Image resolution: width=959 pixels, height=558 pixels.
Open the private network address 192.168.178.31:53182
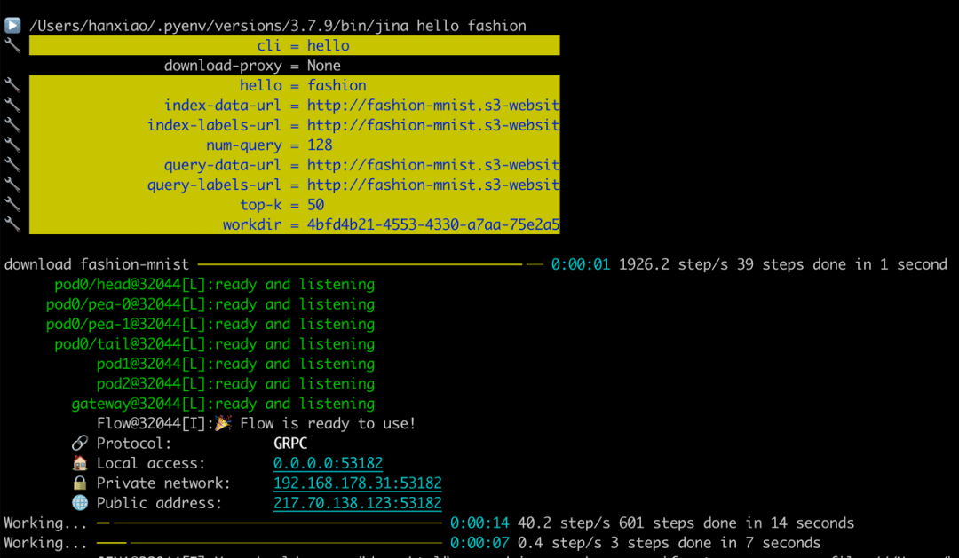(x=357, y=483)
